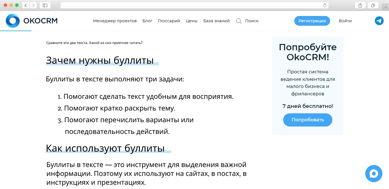This screenshot has height=189, width=389.
Task: Open the Блог menu item
Action: (147, 21)
